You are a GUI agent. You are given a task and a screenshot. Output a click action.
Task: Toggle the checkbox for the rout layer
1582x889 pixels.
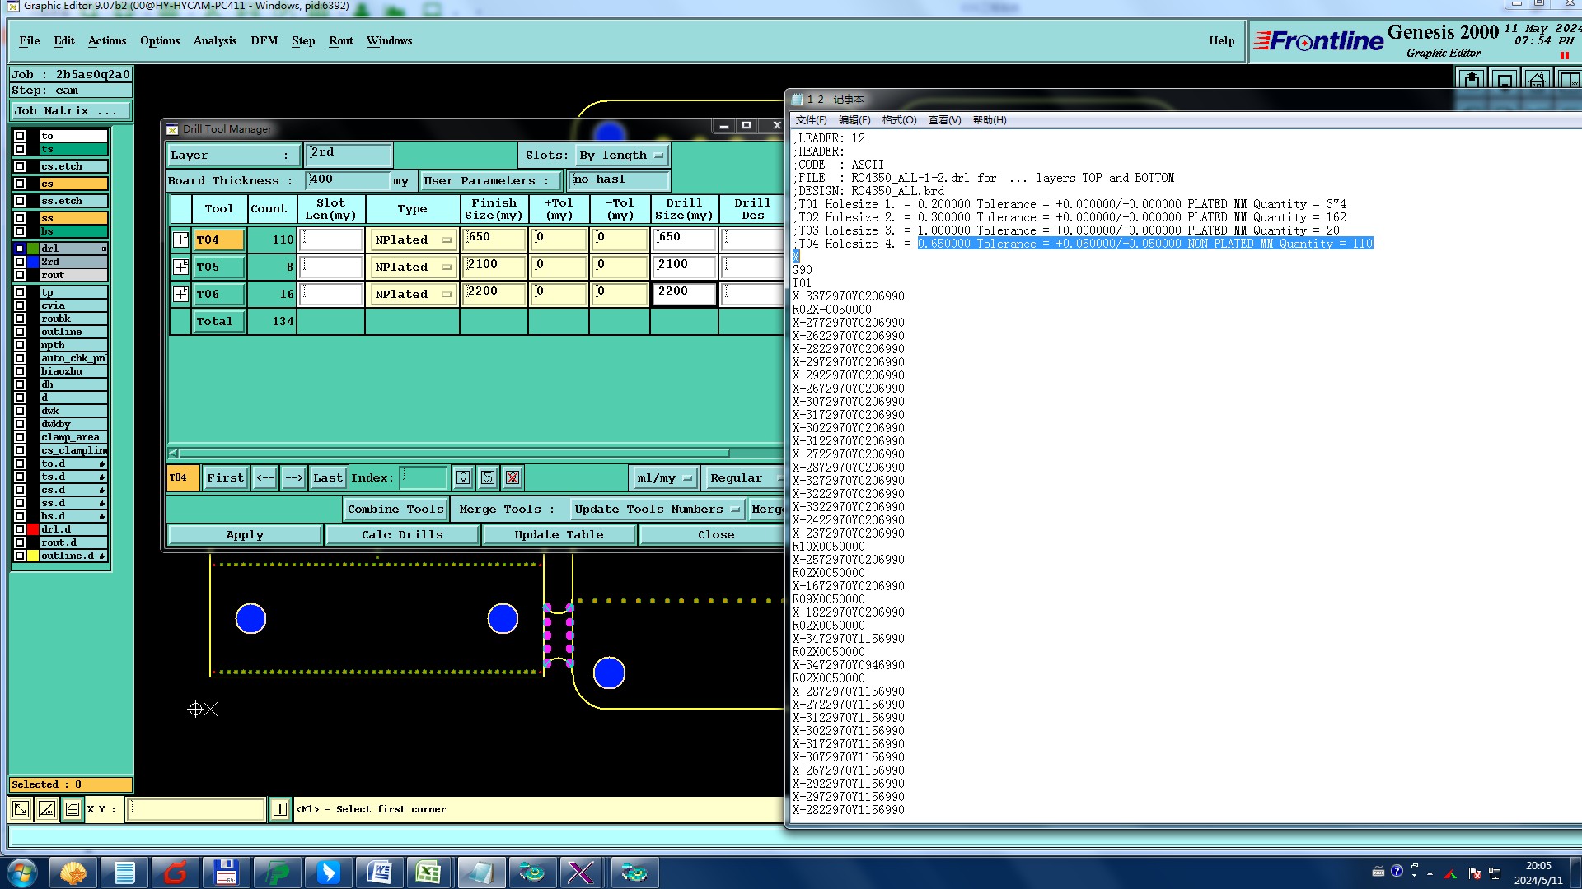click(x=20, y=275)
